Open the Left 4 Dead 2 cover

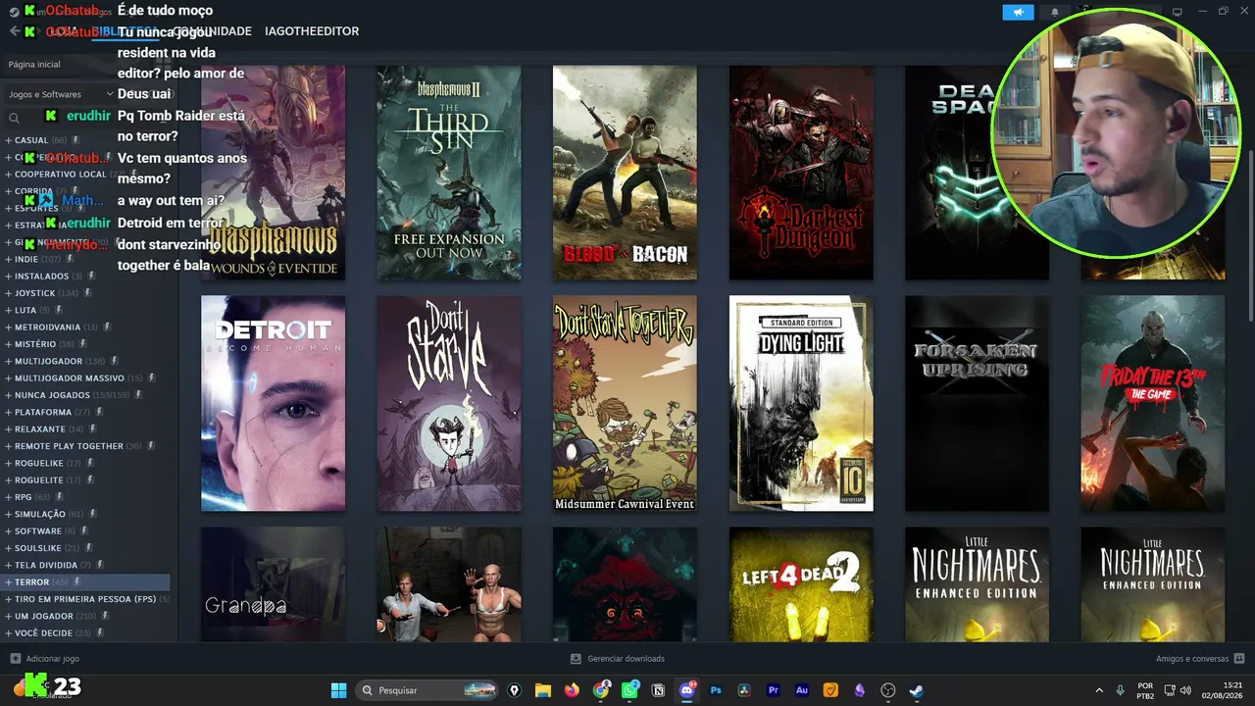point(801,584)
